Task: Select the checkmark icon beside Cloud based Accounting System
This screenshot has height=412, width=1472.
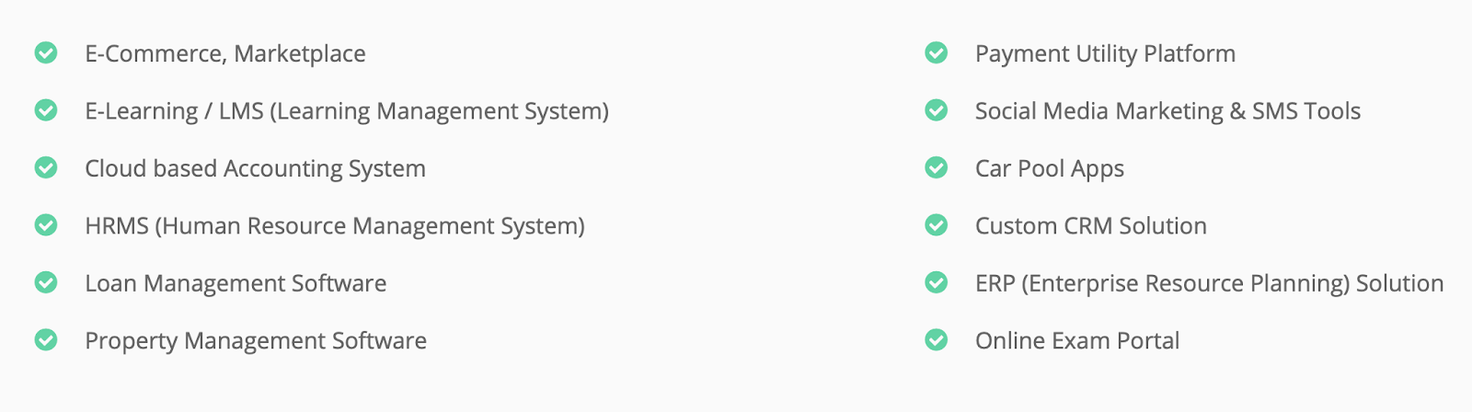Action: [x=46, y=168]
